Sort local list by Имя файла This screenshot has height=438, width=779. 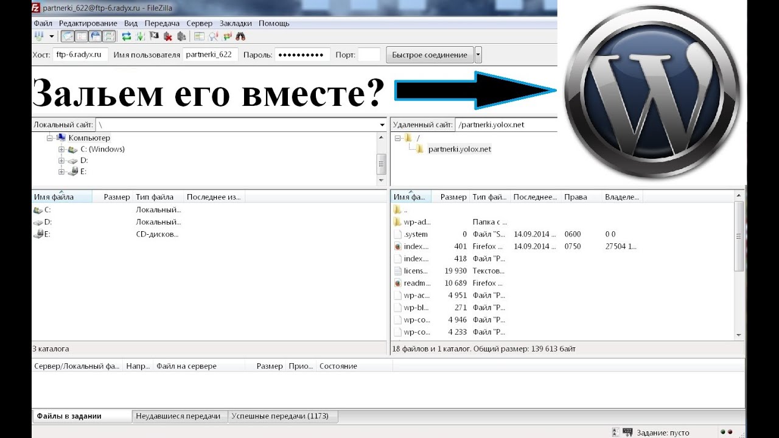(62, 197)
